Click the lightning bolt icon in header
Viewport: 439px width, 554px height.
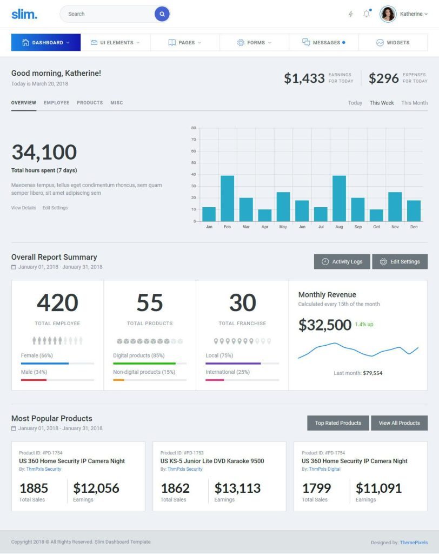point(350,14)
